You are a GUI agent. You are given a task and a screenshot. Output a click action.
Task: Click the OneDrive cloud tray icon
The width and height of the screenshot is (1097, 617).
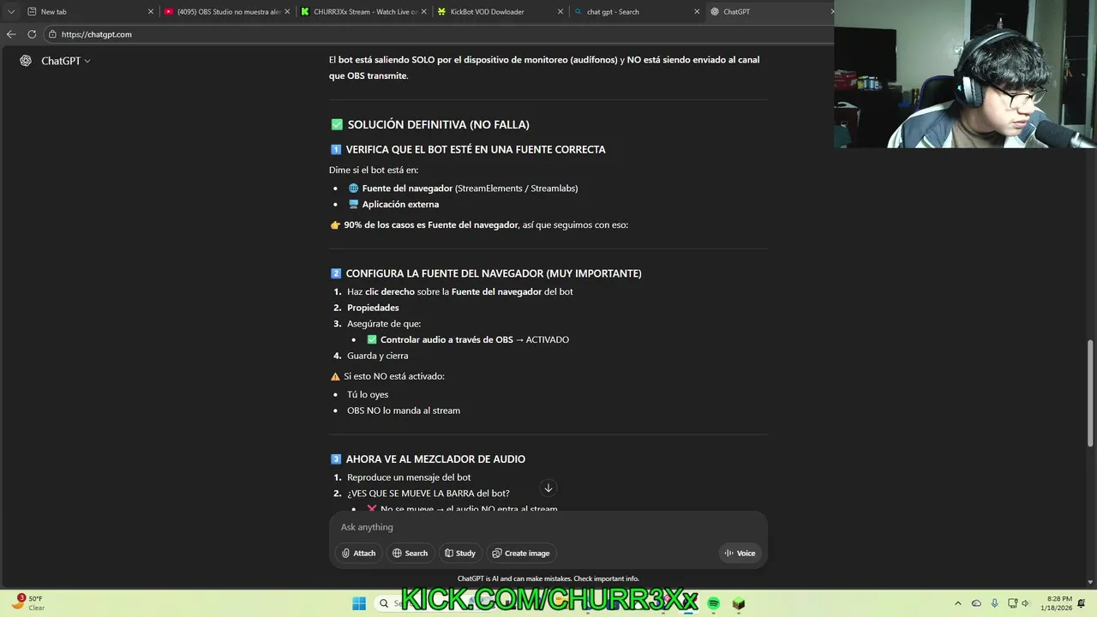(976, 603)
